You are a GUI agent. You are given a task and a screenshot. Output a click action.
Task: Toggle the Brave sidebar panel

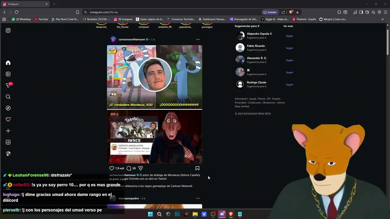click(x=361, y=12)
